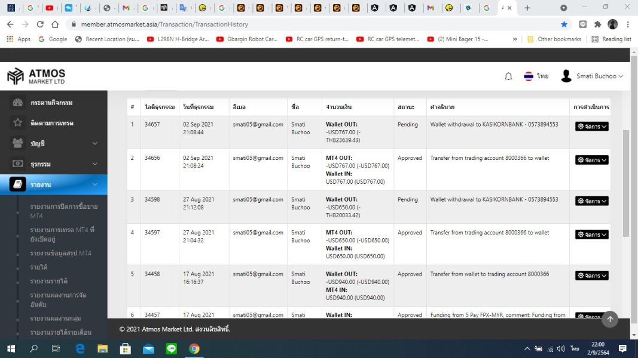Image resolution: width=638 pixels, height=358 pixels.
Task: Open รายงานข้อมูลสรุป MT4 report
Action: tap(60, 253)
